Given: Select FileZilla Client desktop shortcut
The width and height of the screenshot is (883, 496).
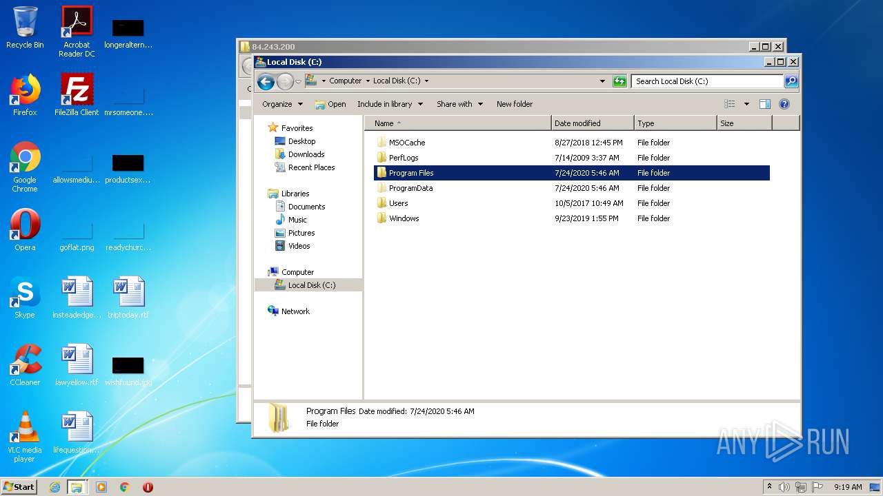Looking at the screenshot, I should click(77, 95).
